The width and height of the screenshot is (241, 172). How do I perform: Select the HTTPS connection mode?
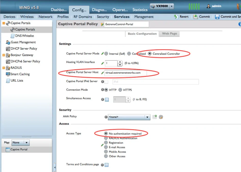[x=120, y=90]
